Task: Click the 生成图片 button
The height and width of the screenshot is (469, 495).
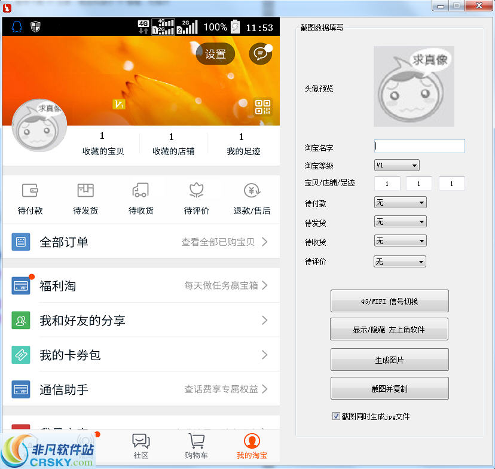Action: click(390, 360)
